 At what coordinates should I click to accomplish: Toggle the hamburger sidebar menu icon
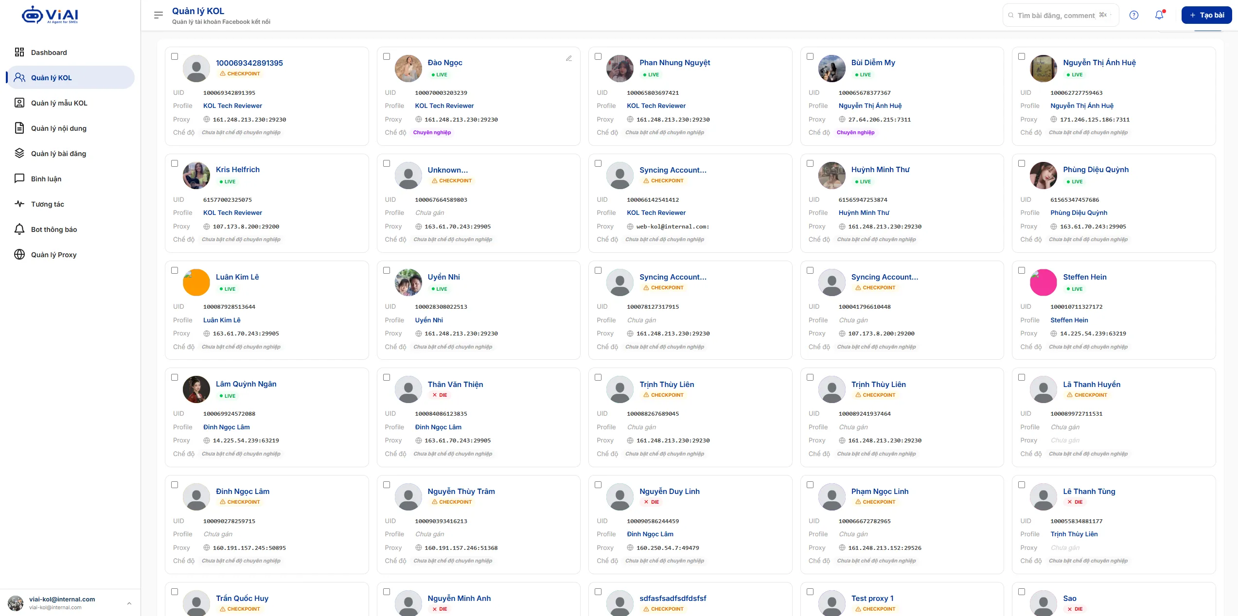coord(158,15)
